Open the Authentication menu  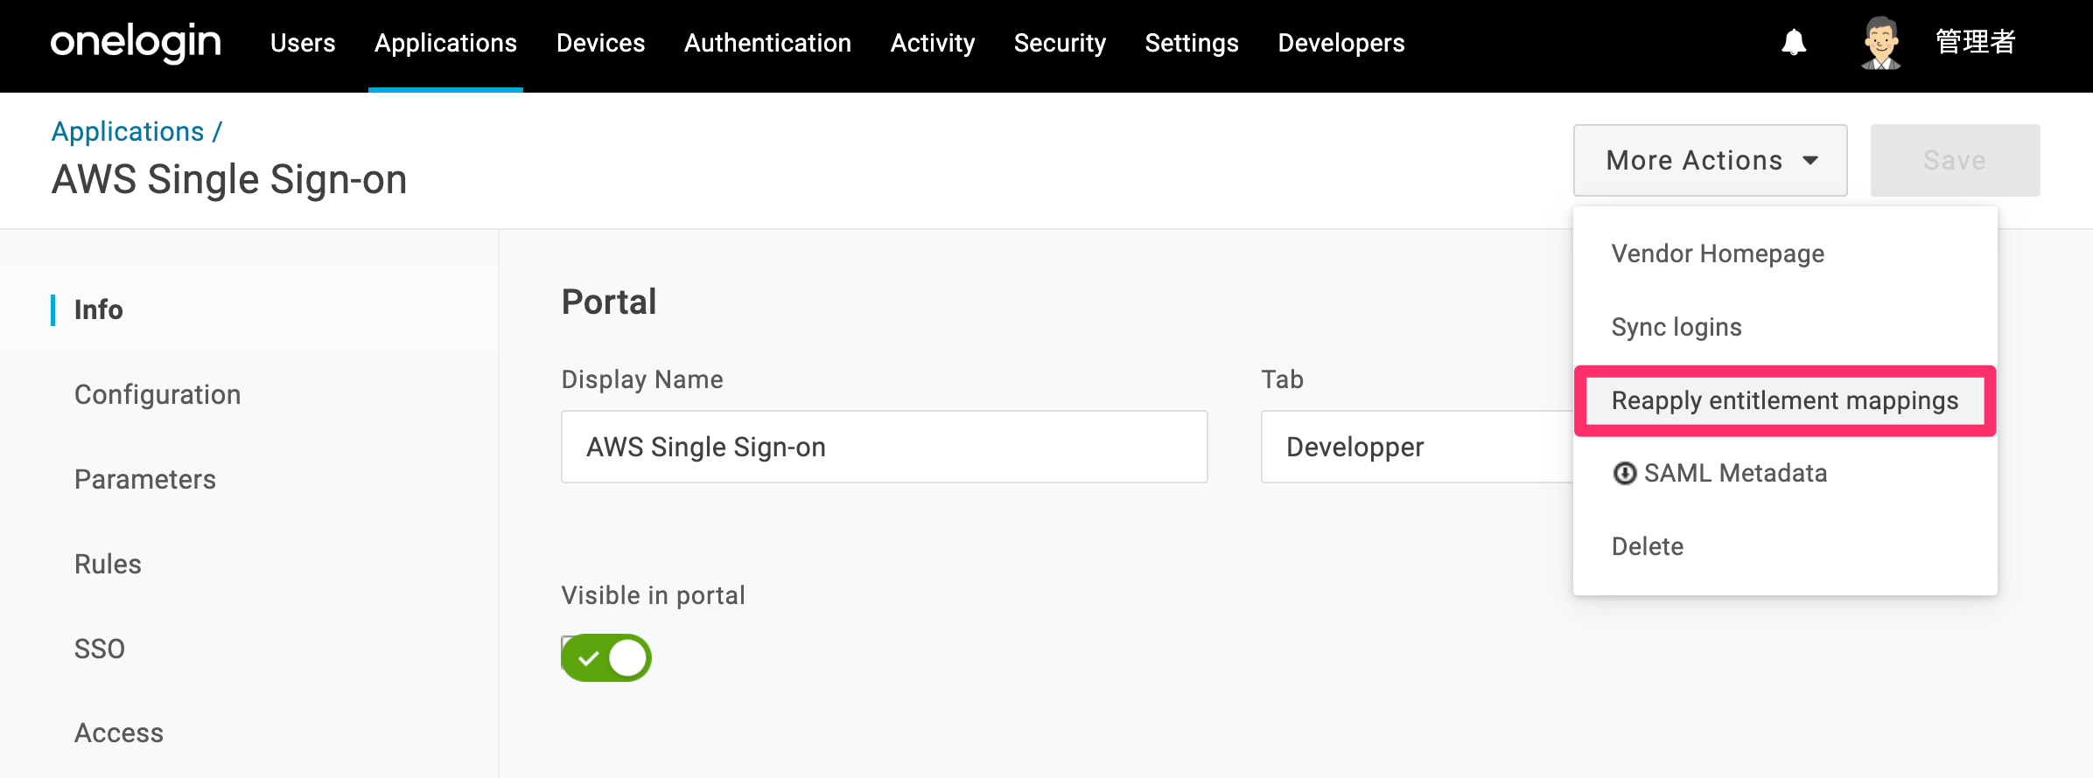coord(767,43)
